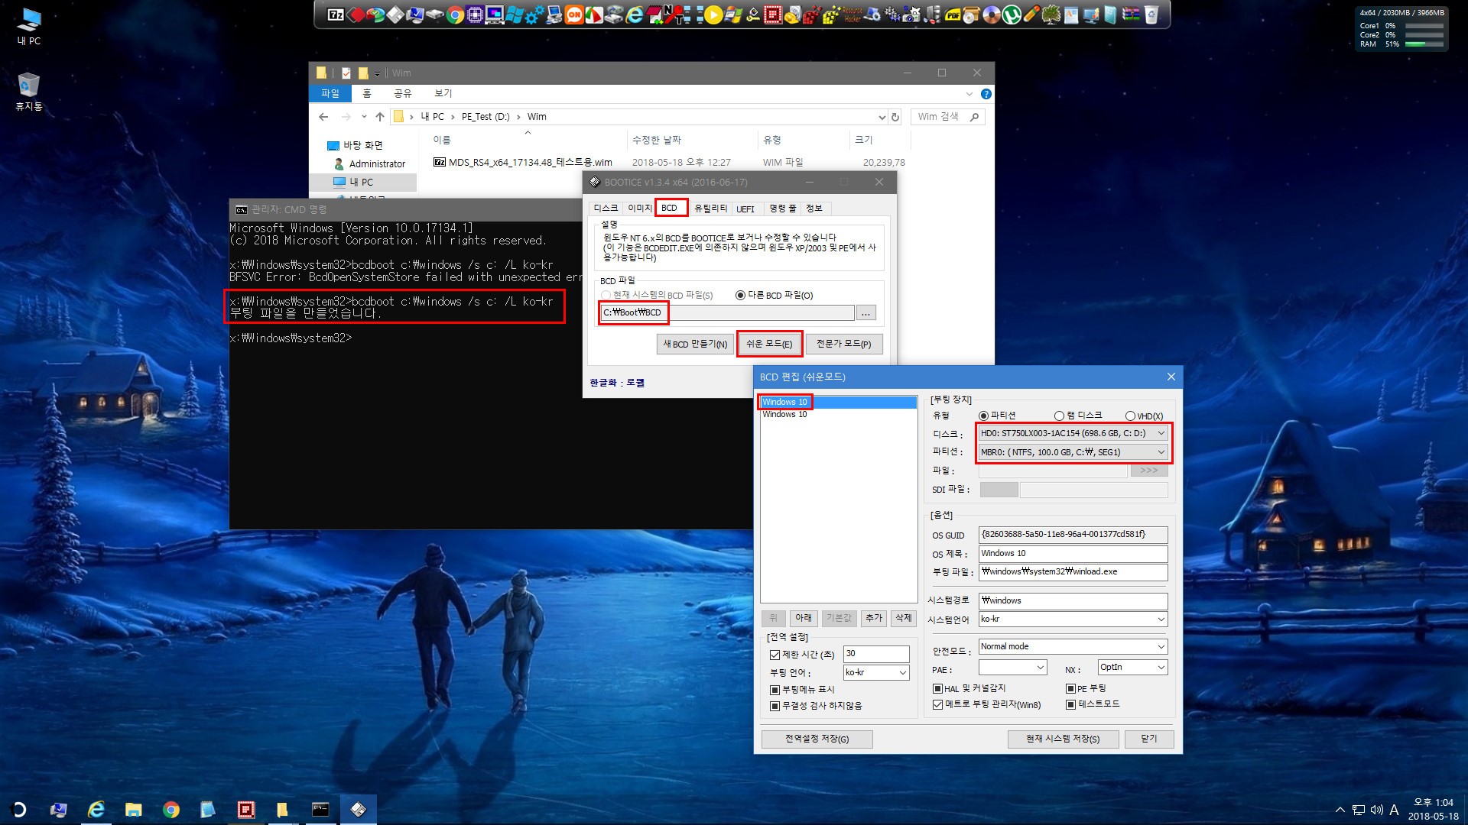Click 새 BCD 만들기(N) button
Viewport: 1468px width, 825px height.
[x=695, y=345]
